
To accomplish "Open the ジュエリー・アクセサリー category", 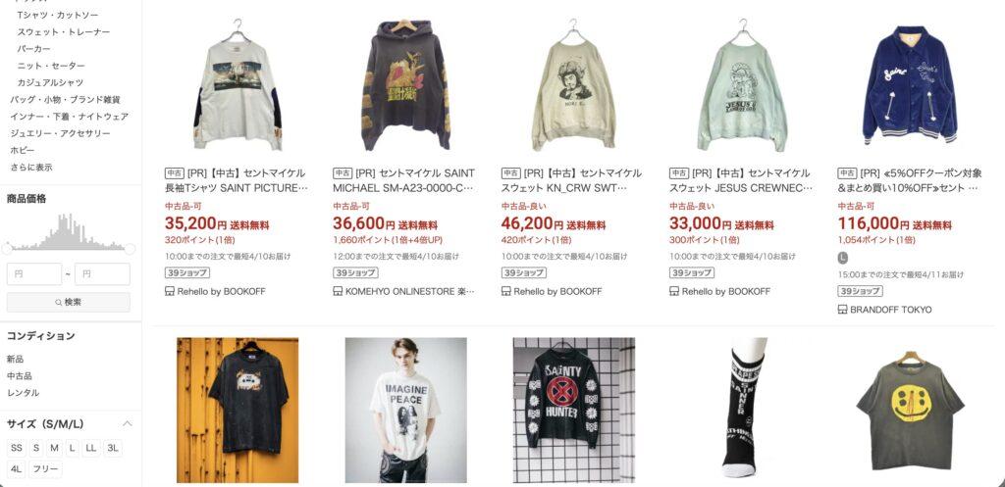I will pos(60,133).
